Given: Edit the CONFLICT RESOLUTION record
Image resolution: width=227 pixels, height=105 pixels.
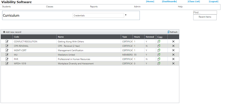Looking at the screenshot, I should pos(7,41).
